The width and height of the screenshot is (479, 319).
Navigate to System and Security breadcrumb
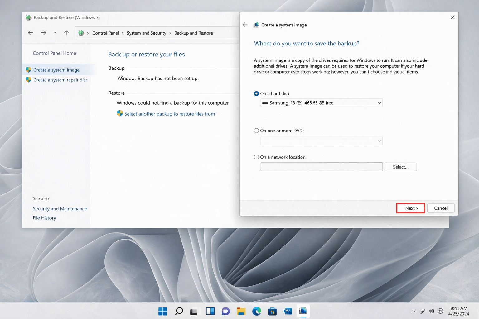pyautogui.click(x=146, y=33)
